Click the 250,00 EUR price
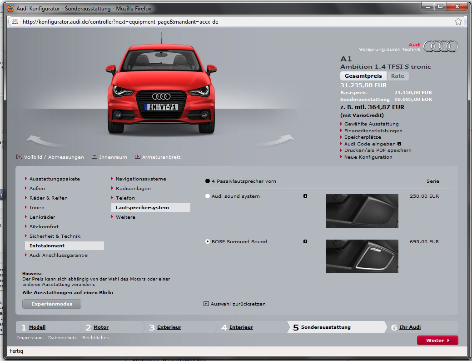Screen dimensions: 472x361 tap(424, 196)
